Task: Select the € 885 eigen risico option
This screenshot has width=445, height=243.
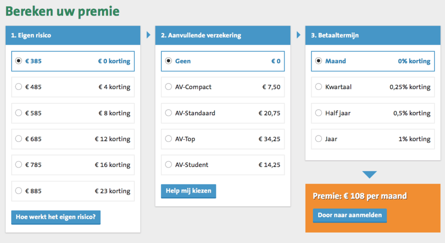Action: [x=19, y=191]
